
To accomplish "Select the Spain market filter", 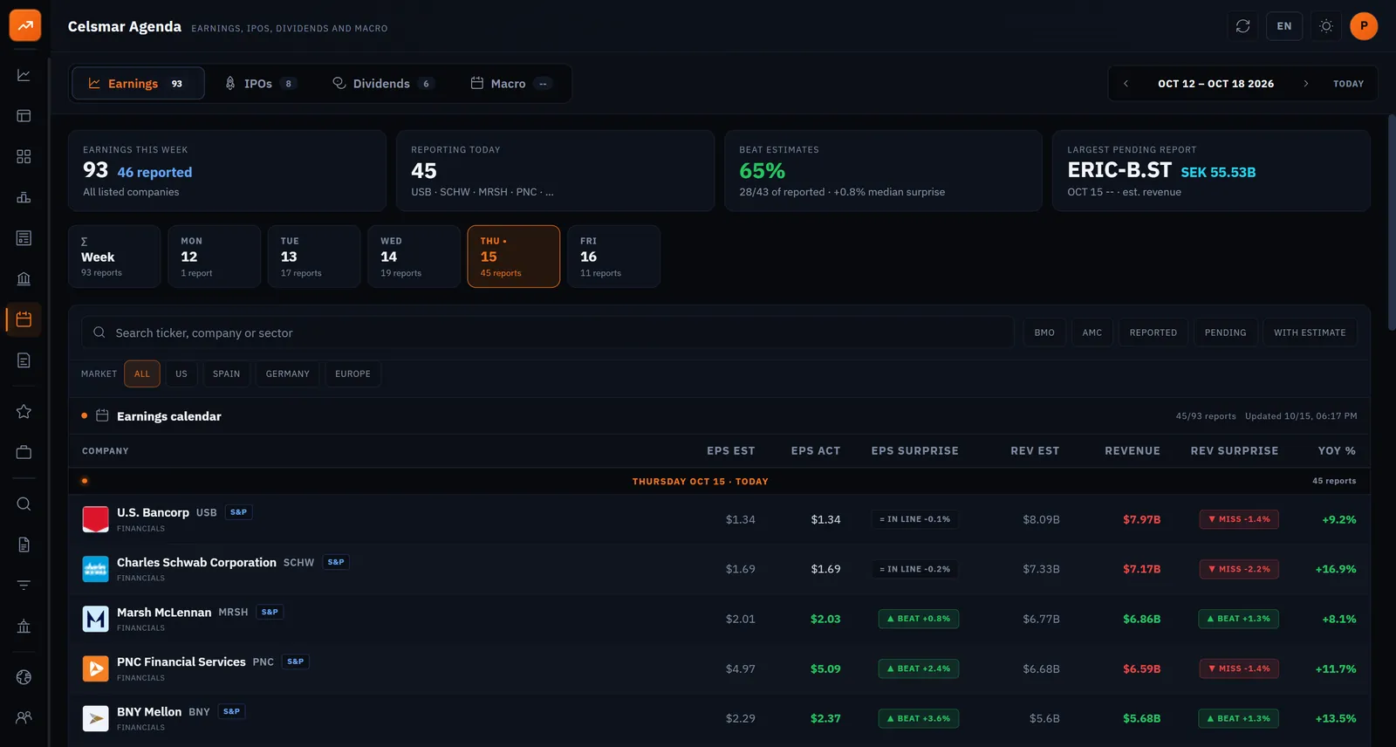I will pyautogui.click(x=226, y=374).
